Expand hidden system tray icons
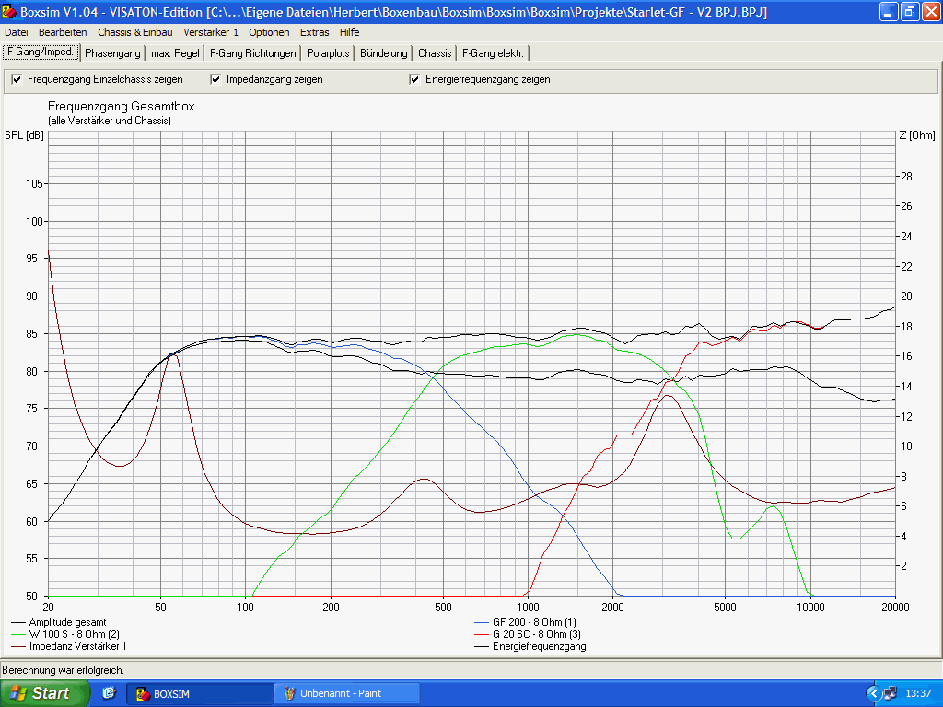943x707 pixels. coord(873,693)
